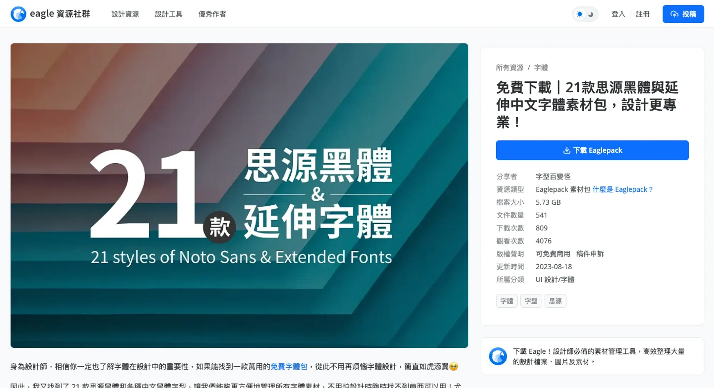Click the eagle 資源社群 site title

pyautogui.click(x=60, y=14)
